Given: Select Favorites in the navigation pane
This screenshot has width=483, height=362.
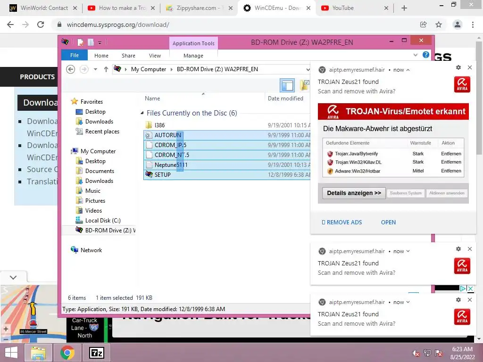Looking at the screenshot, I should [92, 102].
